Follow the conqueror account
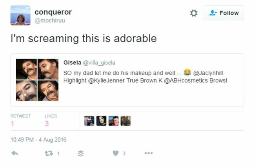255x167 pixels. 224,13
